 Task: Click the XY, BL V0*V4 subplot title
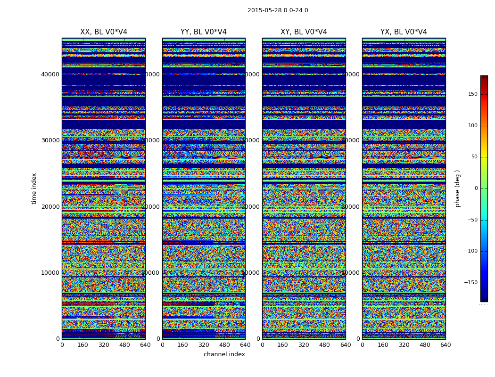point(304,32)
